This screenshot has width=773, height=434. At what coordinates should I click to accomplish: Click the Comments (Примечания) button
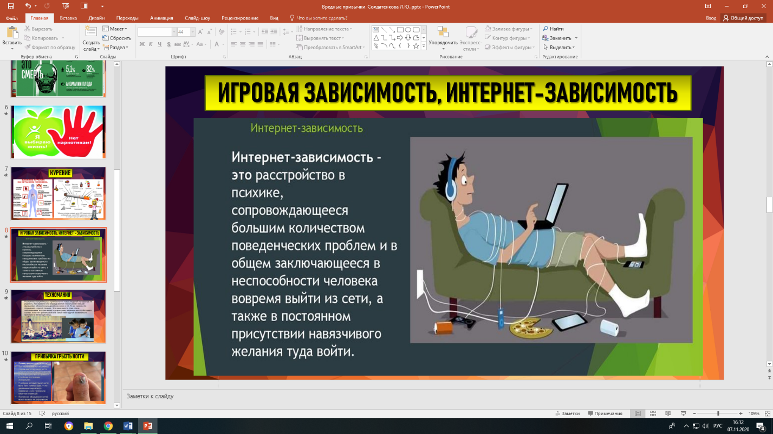pyautogui.click(x=604, y=413)
